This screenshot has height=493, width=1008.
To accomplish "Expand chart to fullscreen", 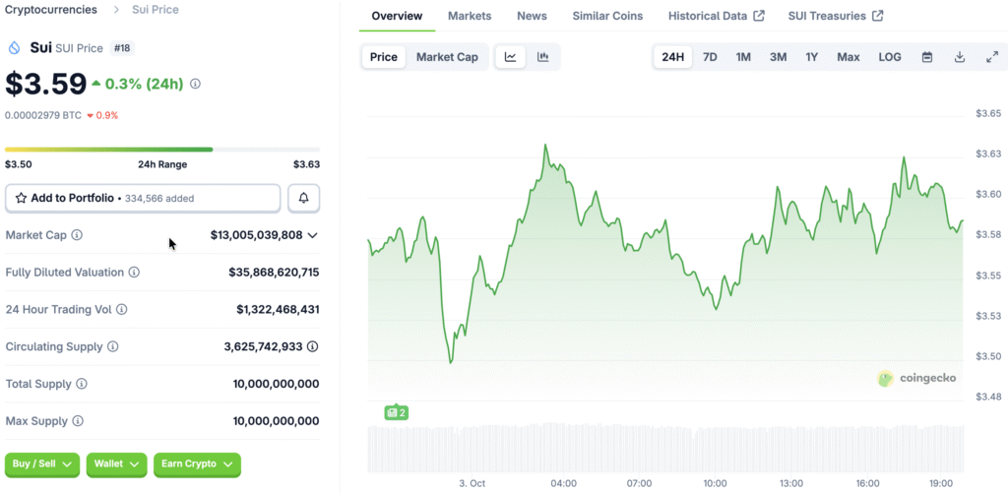I will pos(991,57).
